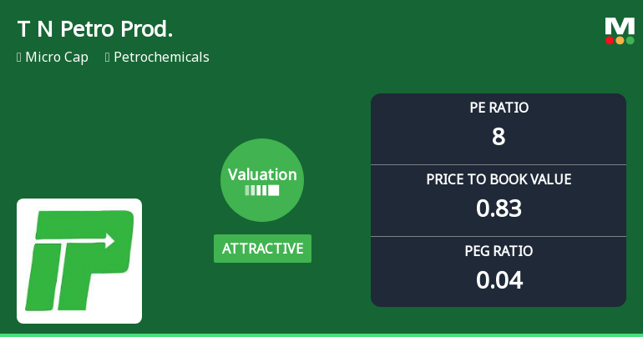Click the red dot under M logo
Image resolution: width=643 pixels, height=337 pixels.
[x=610, y=40]
